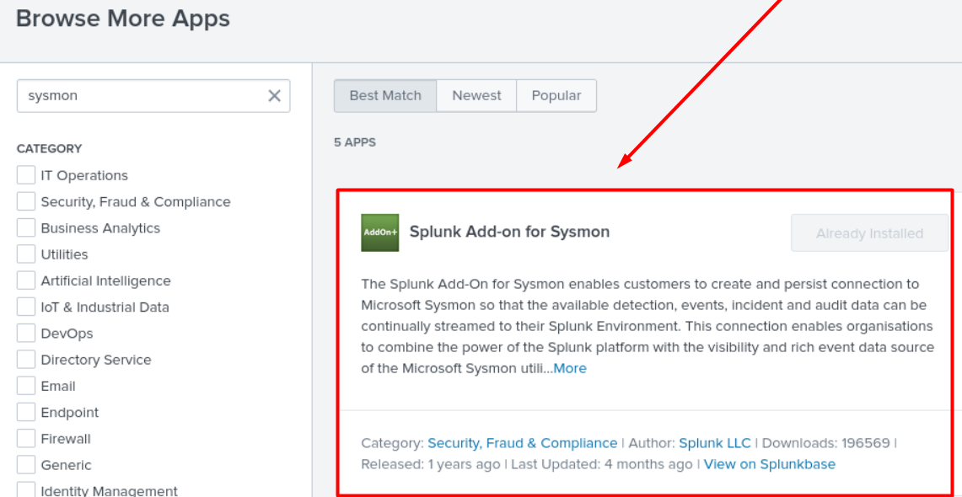Toggle the DevOps category checkbox
The image size is (962, 497).
(x=26, y=334)
